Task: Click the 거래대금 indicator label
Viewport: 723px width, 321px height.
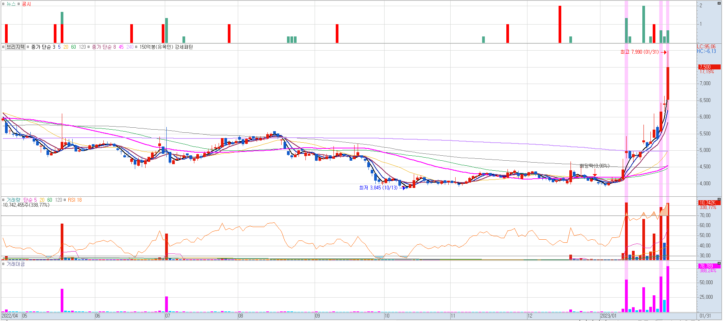Action: tap(15, 264)
